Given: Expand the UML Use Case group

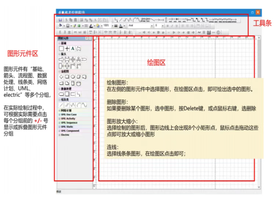Looking at the screenshot, I should [x=59, y=114].
